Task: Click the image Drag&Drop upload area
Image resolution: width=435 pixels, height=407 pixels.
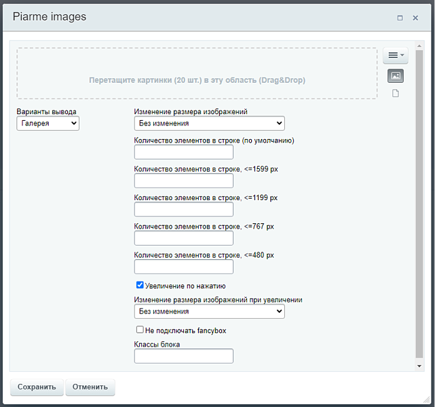Action: point(197,73)
